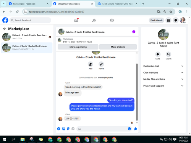
Task: Click Mark as pending button
Action: (x=78, y=47)
